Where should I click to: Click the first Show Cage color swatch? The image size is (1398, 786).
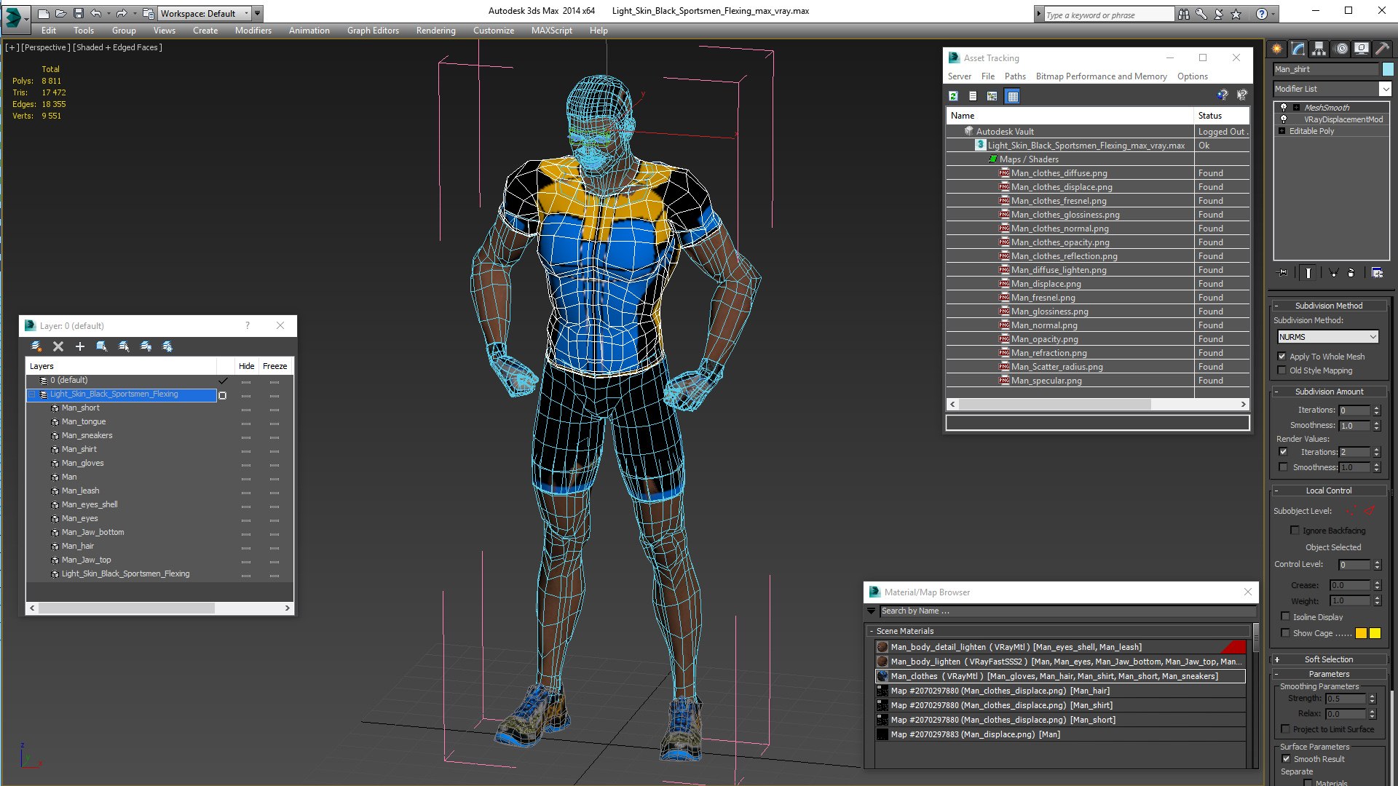click(1361, 633)
